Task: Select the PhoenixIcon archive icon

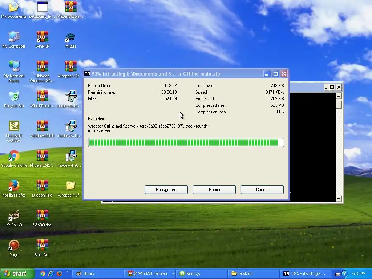Action: pyautogui.click(x=70, y=10)
